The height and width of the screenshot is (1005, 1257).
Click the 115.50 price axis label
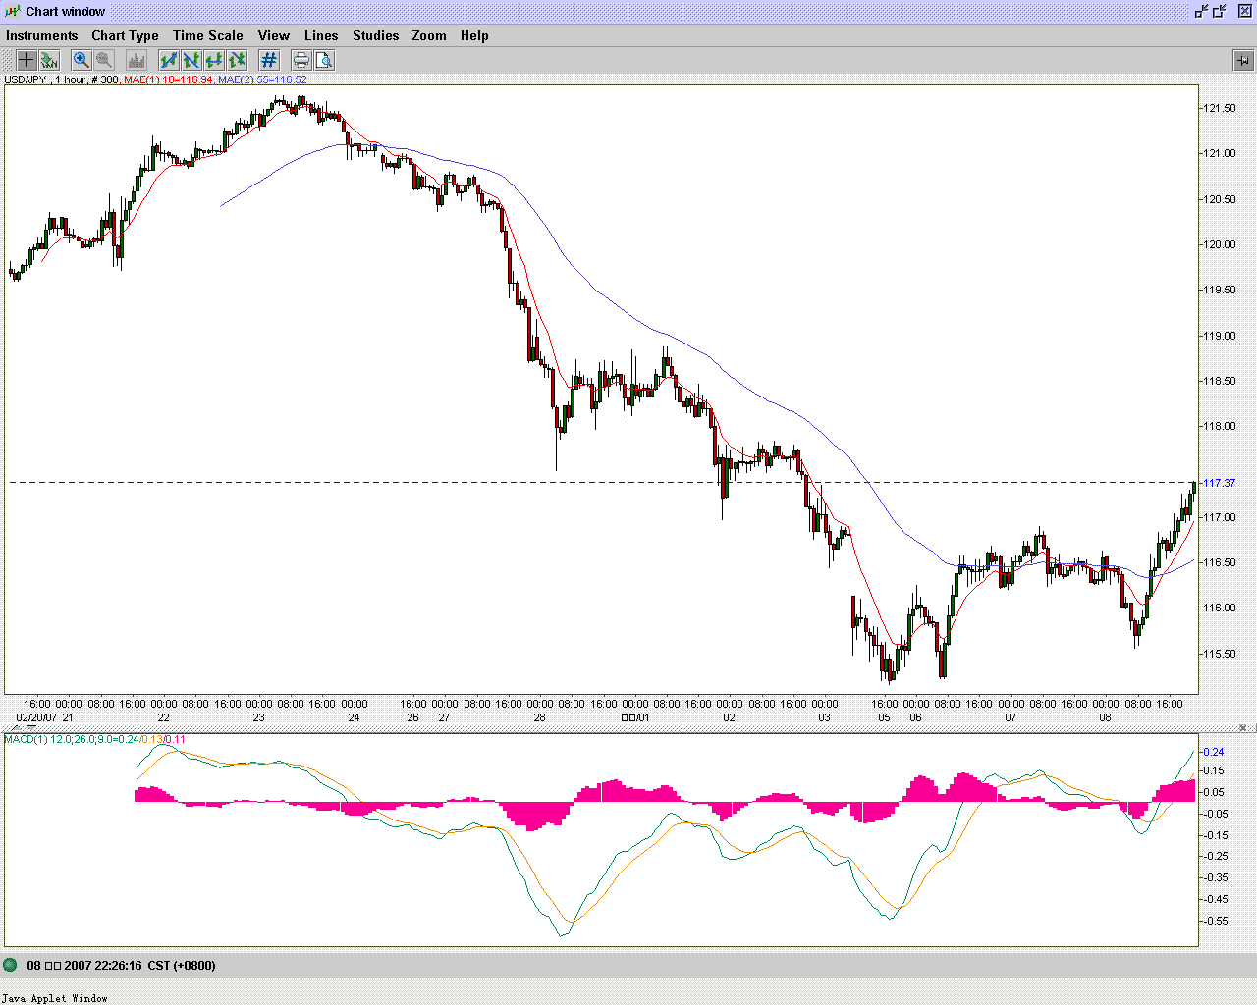[x=1219, y=654]
